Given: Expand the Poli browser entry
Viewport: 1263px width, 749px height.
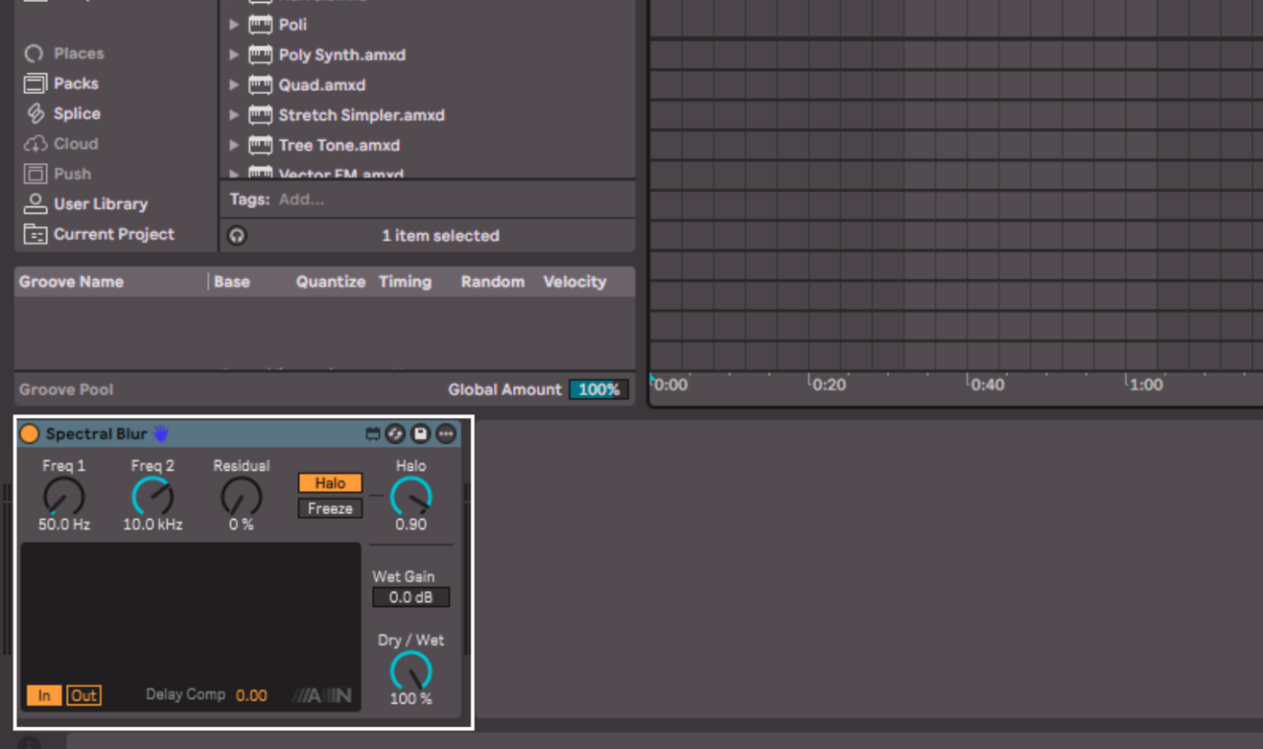Looking at the screenshot, I should pos(234,25).
